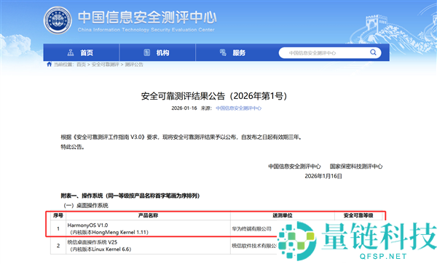Click the sitemap icon beside 首页
The height and width of the screenshot is (264, 437).
71,52
